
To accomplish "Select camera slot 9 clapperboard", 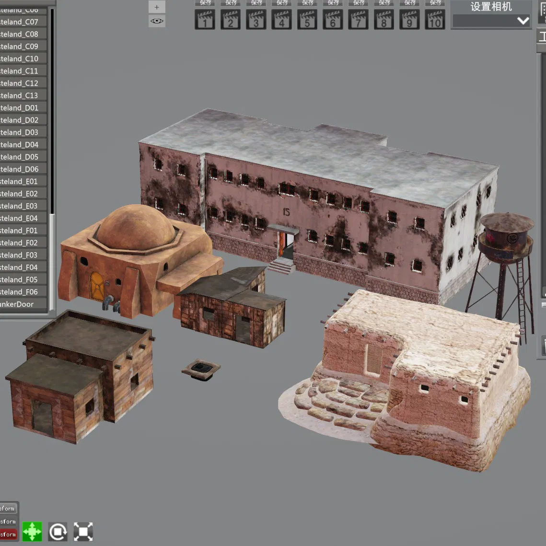I will pos(409,20).
